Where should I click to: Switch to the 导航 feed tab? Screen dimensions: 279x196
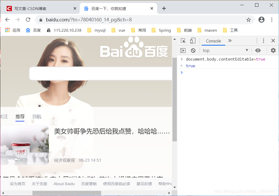(37, 117)
